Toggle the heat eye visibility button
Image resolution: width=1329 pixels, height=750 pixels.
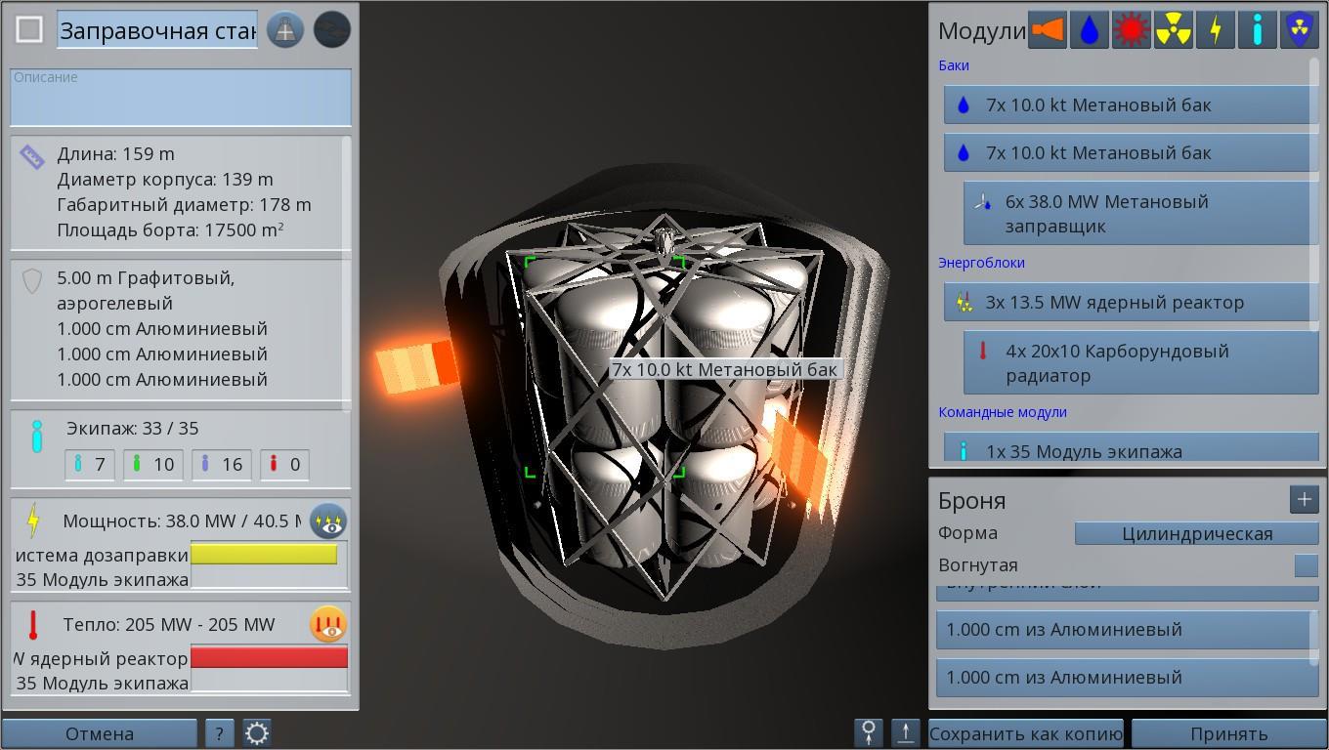[328, 625]
